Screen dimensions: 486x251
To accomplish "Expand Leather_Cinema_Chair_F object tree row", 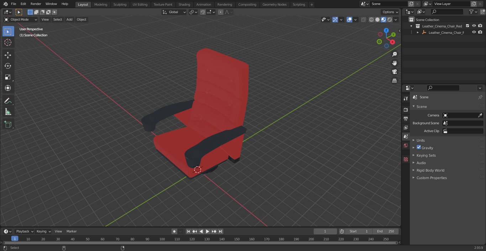I will (x=418, y=32).
